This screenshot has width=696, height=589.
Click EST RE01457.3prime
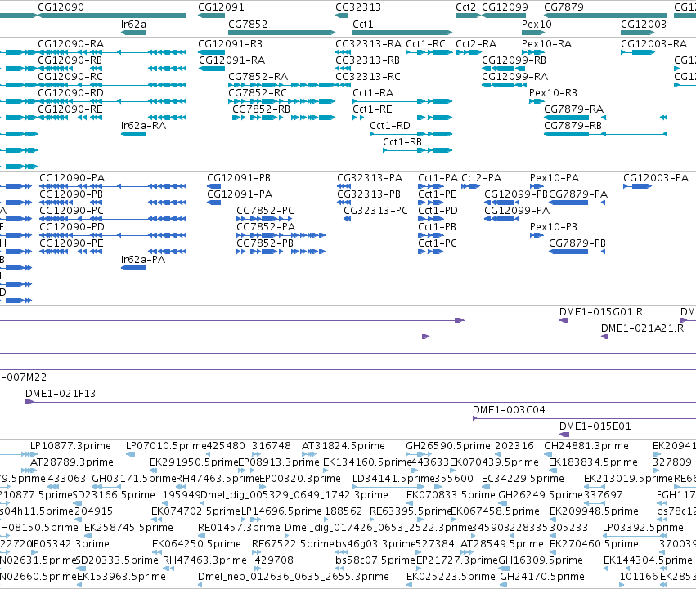239,528
